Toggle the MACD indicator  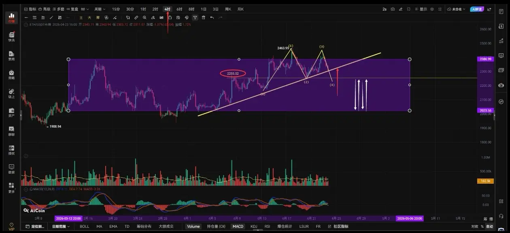tap(238, 227)
